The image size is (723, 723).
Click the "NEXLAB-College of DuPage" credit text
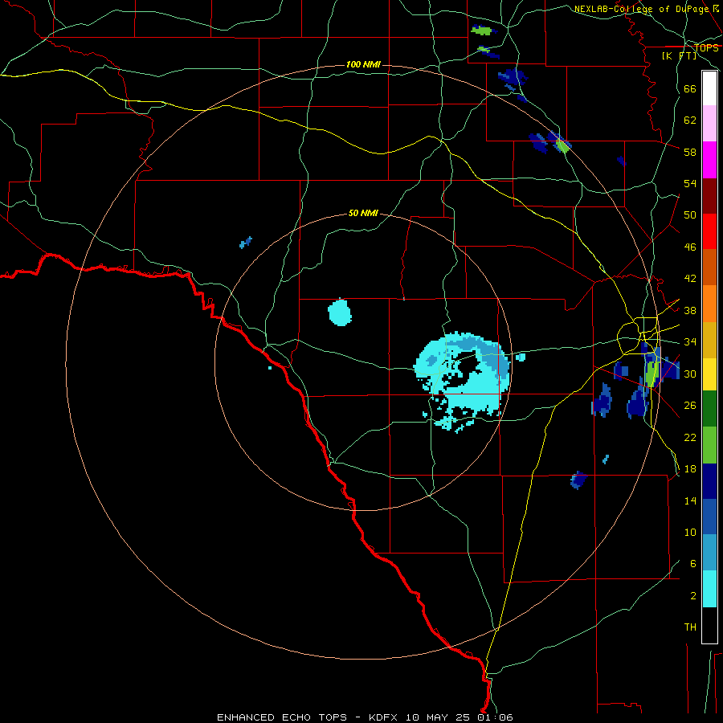pyautogui.click(x=641, y=9)
